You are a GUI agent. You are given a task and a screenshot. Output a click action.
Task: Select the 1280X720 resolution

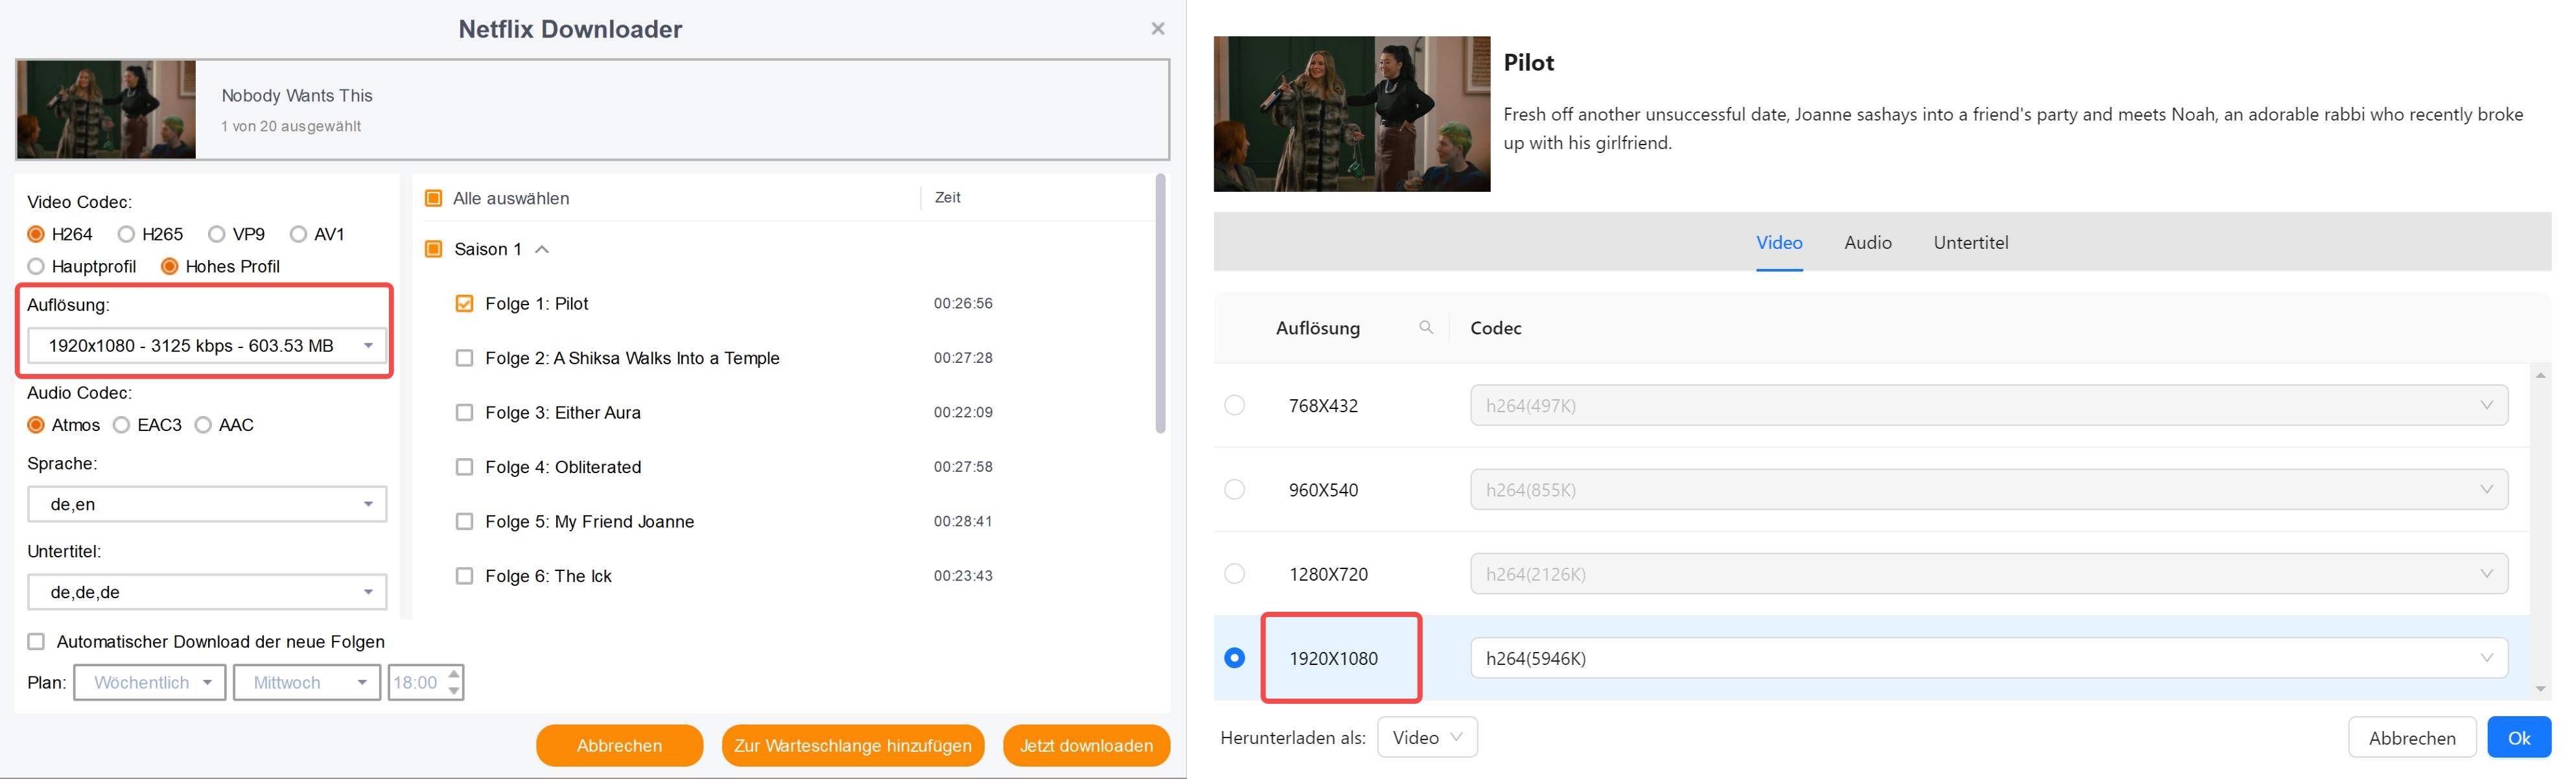[1234, 573]
